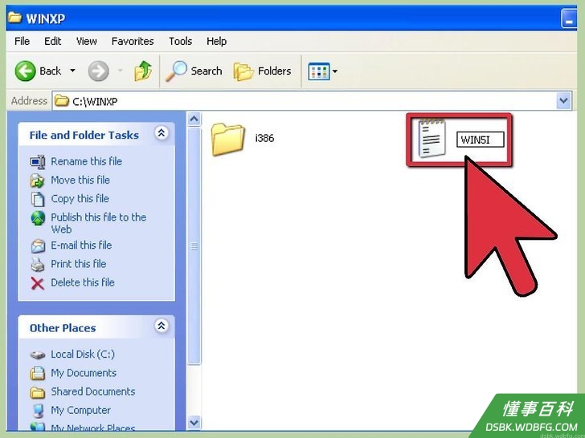
Task: Open My Computer link
Action: [80, 410]
